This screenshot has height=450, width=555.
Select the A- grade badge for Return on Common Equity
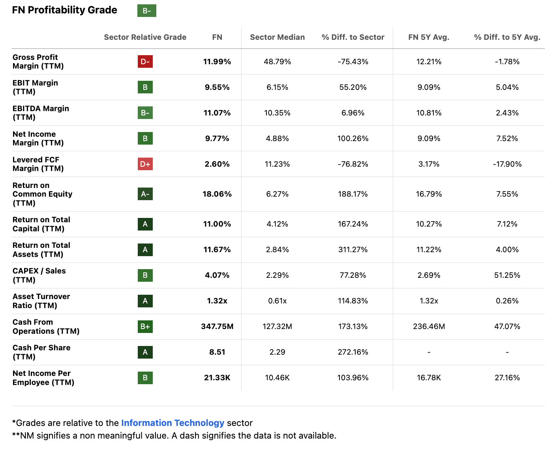coord(145,194)
